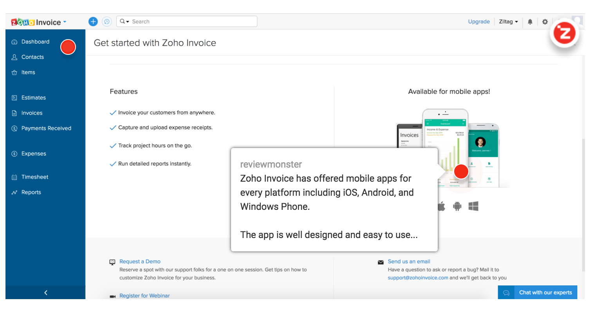This screenshot has height=314, width=592.
Task: Open the search scope dropdown magnifier
Action: coord(125,22)
